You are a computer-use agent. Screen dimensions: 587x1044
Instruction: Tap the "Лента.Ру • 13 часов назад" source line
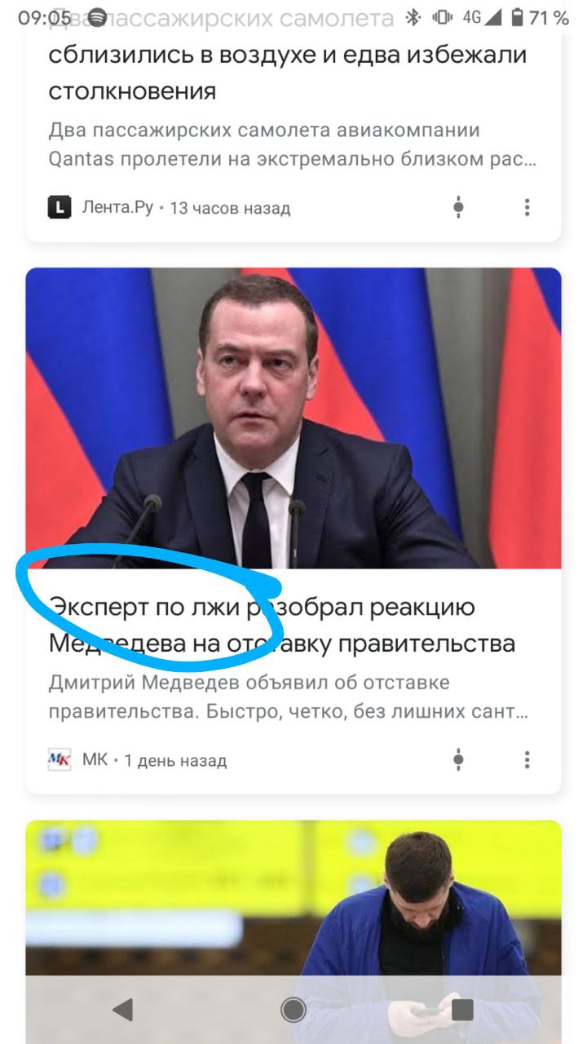(x=186, y=208)
